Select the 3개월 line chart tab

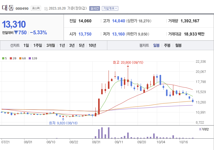click(x=51, y=45)
